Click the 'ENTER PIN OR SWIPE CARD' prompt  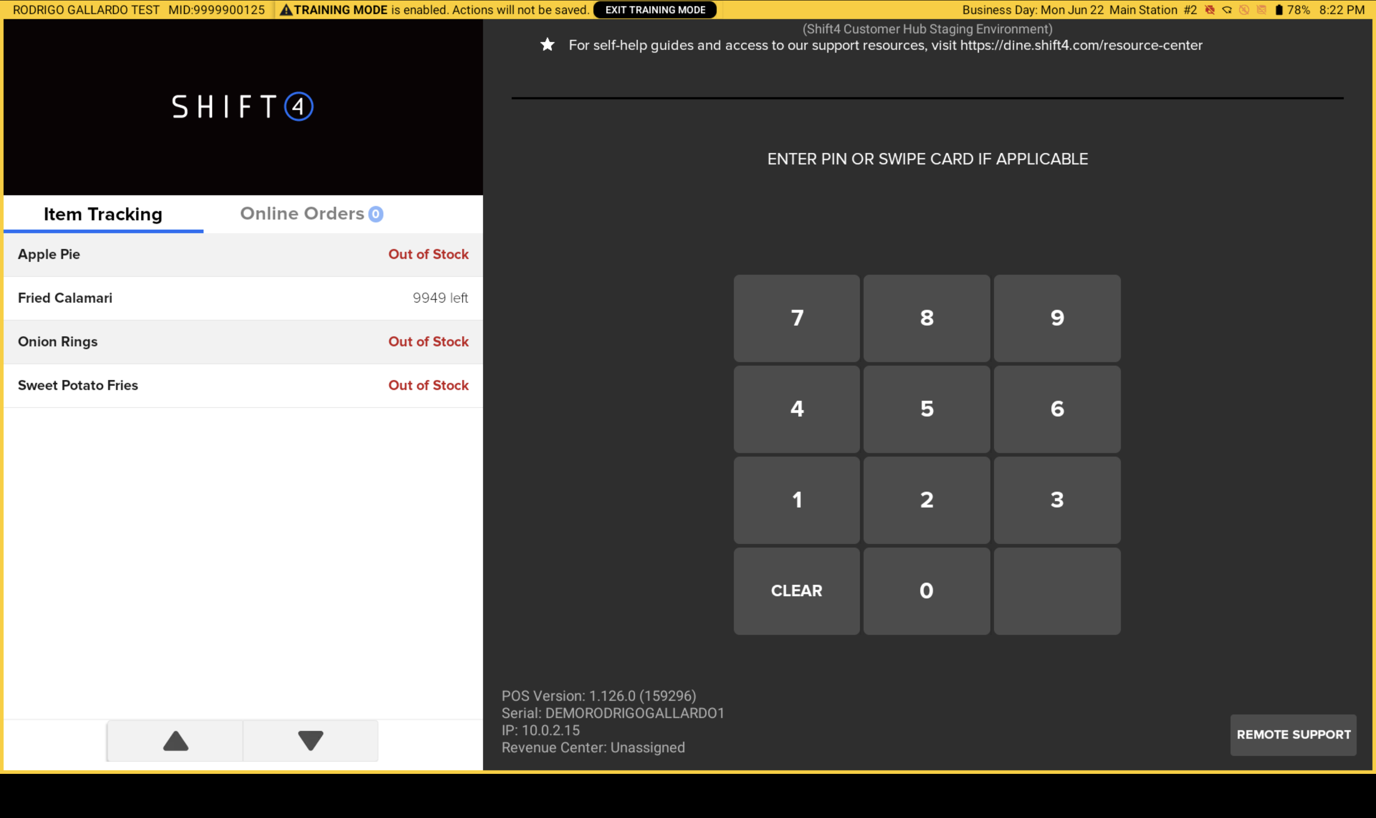point(927,159)
